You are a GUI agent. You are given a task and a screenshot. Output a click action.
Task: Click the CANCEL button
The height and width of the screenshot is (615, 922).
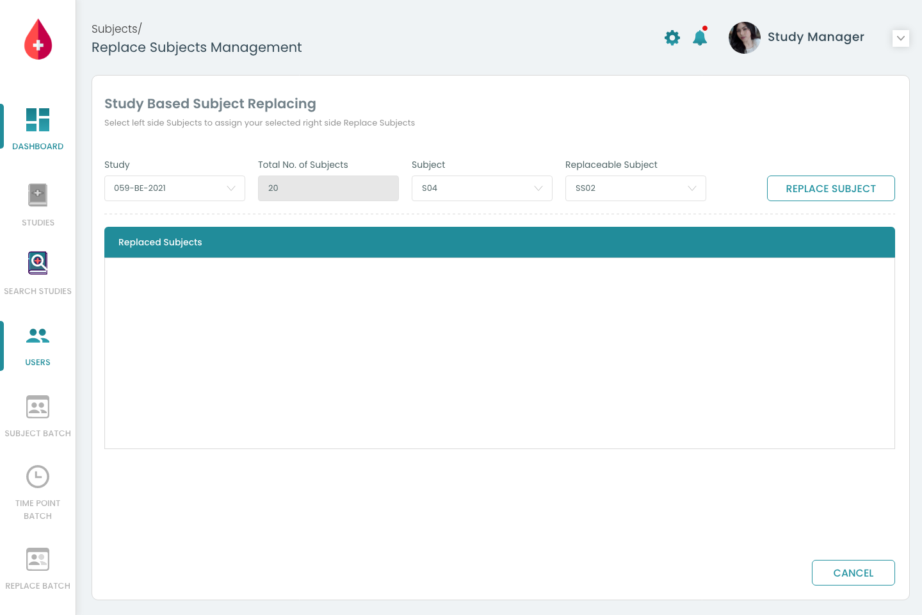[x=853, y=573]
